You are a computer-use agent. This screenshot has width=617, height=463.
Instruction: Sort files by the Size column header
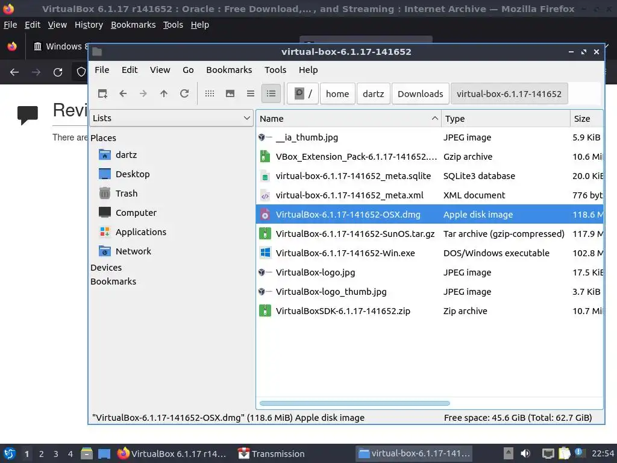(x=587, y=119)
